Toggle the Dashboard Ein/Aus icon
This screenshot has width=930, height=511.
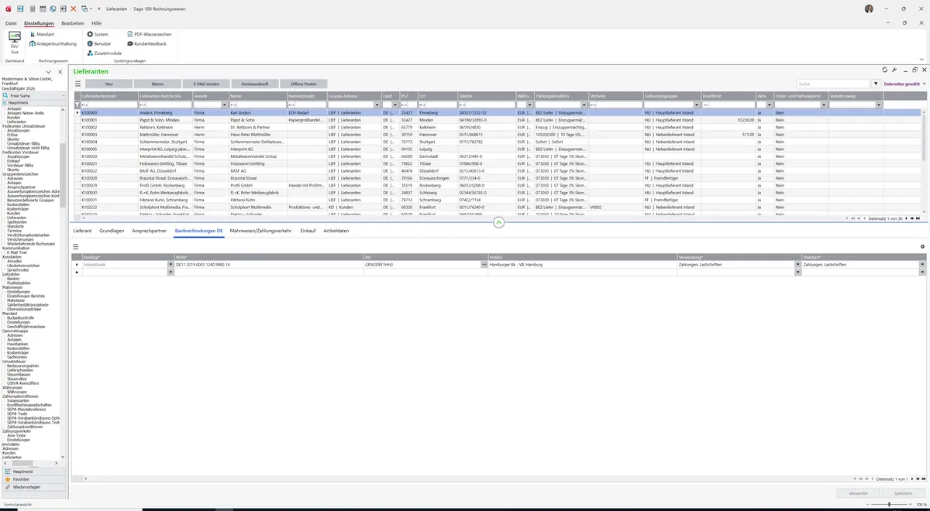14,43
